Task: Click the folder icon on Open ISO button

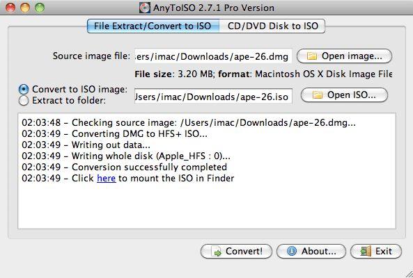Action: click(x=318, y=95)
